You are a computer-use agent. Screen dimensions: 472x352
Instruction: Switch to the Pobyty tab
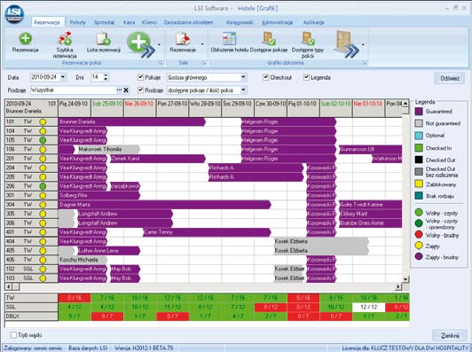[x=78, y=22]
